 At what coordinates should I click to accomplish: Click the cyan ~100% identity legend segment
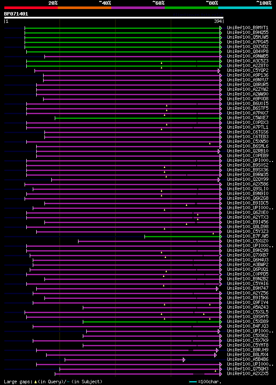[245, 8]
